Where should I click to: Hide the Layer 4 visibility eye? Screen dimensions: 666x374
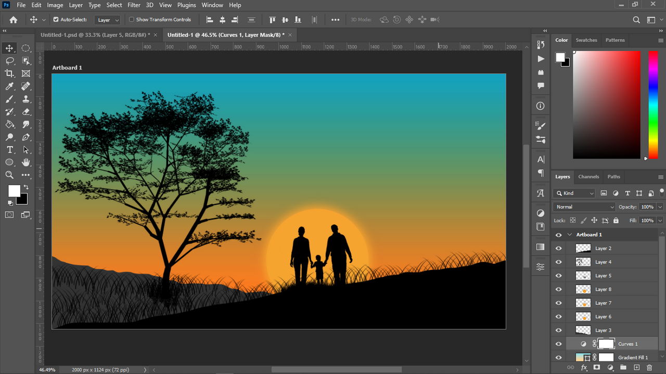pos(558,262)
